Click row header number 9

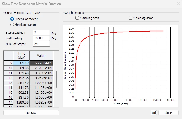pos(8,63)
